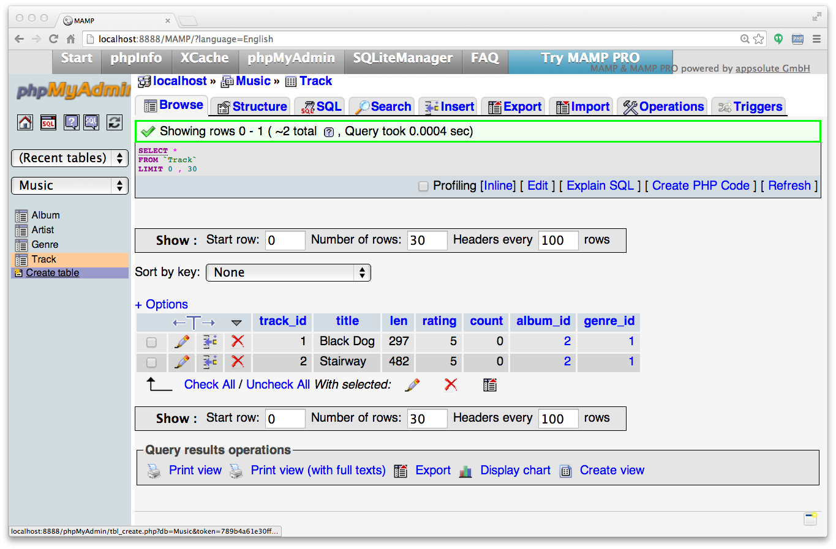The height and width of the screenshot is (549, 836).
Task: Click the down triangle in table header
Action: (236, 323)
